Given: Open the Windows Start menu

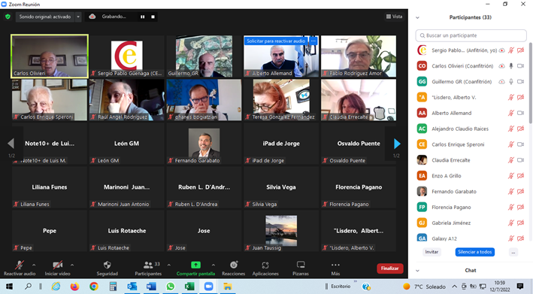Looking at the screenshot, I should pos(9,286).
